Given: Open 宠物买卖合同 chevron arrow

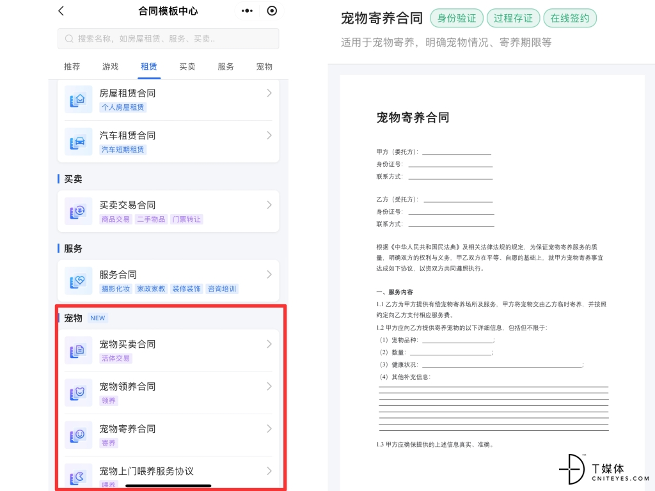Looking at the screenshot, I should (x=269, y=344).
